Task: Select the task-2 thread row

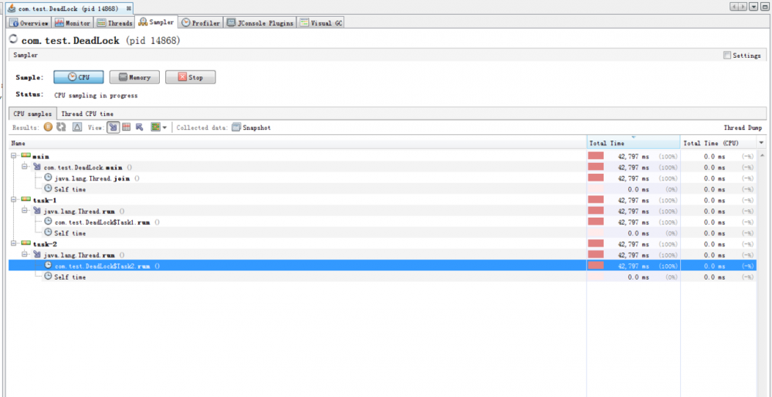Action: [382, 244]
